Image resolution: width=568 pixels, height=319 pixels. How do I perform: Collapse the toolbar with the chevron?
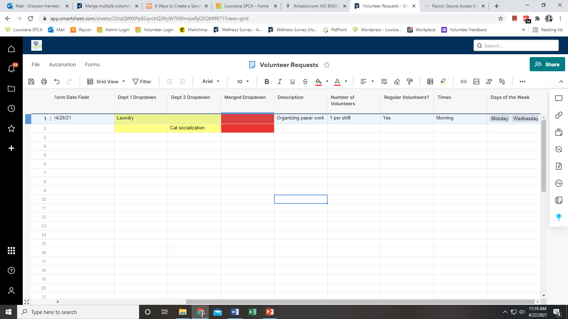point(561,82)
